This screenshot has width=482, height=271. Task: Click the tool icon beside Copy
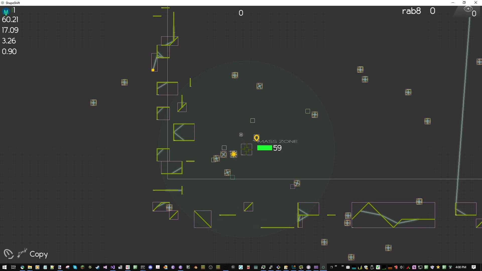(22, 253)
